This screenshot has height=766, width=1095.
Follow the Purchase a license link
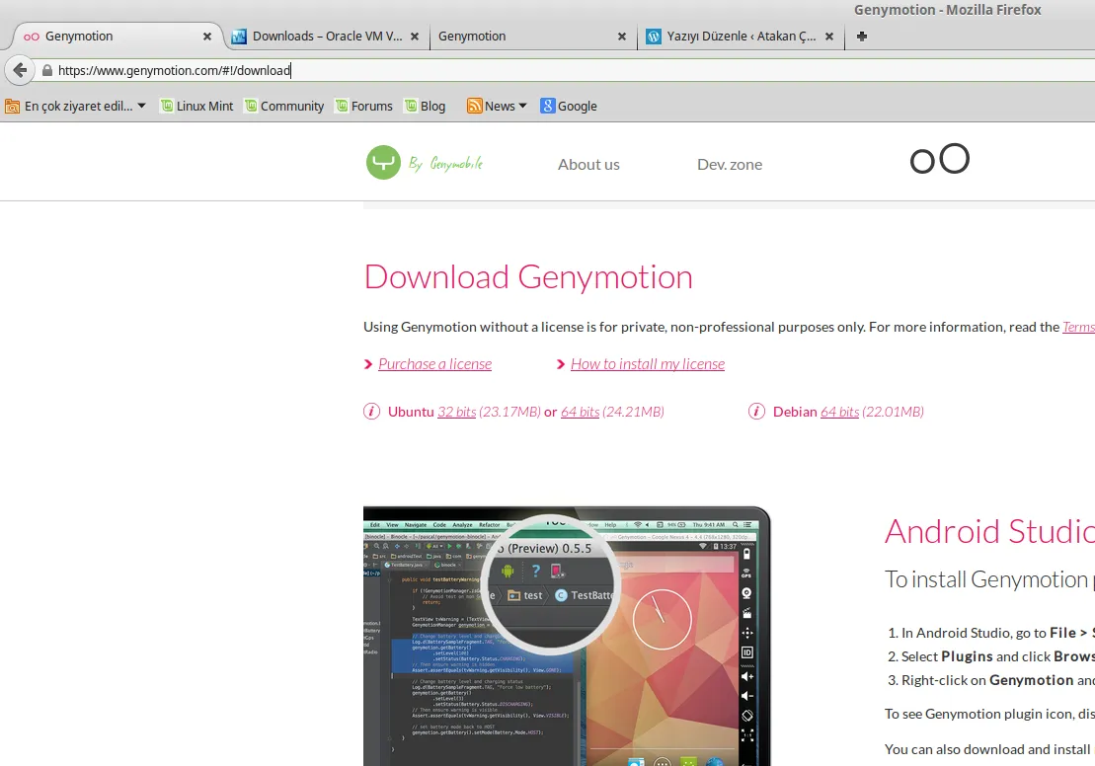click(435, 364)
